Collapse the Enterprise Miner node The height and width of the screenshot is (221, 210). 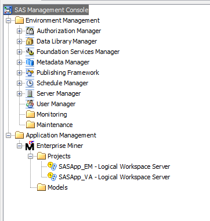point(19,146)
